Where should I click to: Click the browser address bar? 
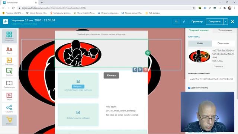coord(105,8)
